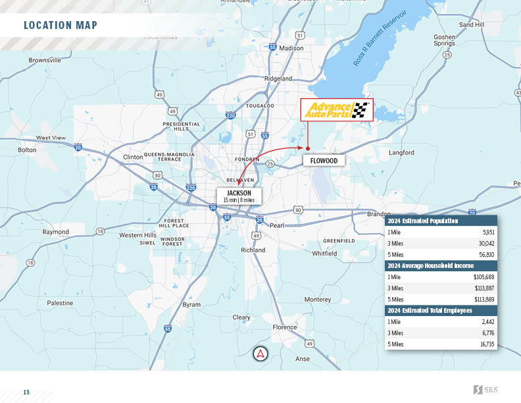Click the Advance Auto Parts logo
Screen dimensions: 521x403
[337, 110]
